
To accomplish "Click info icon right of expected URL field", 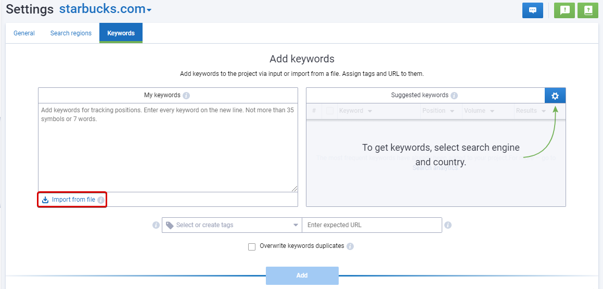I will click(x=448, y=225).
